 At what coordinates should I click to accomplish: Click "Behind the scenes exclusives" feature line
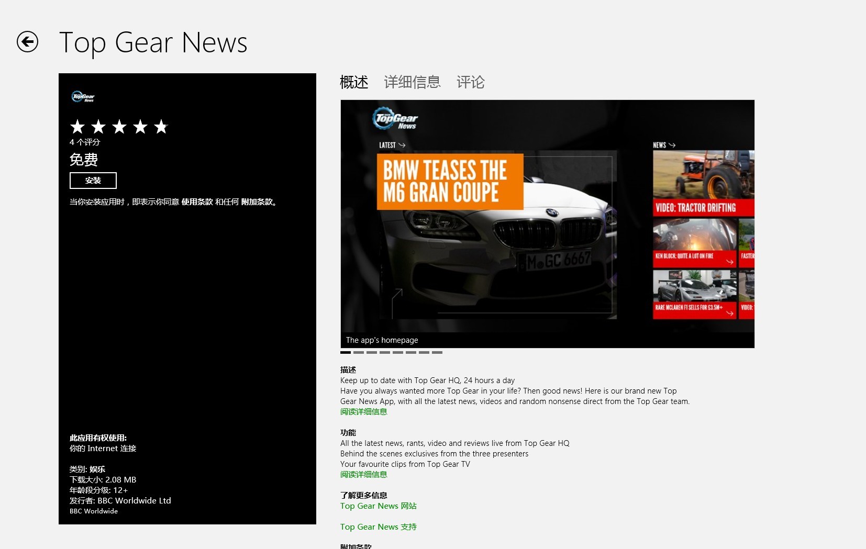(435, 454)
